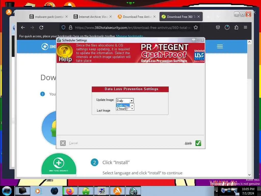Bookmark this page with the star icon

pyautogui.click(x=196, y=28)
